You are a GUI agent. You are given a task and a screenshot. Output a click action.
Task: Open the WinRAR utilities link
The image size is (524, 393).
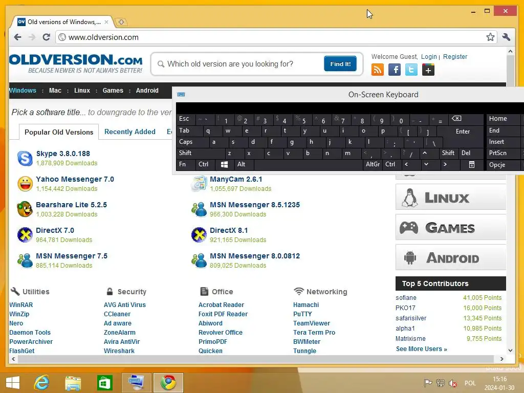click(21, 305)
